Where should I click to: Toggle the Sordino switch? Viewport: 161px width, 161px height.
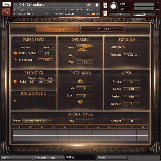point(124,47)
